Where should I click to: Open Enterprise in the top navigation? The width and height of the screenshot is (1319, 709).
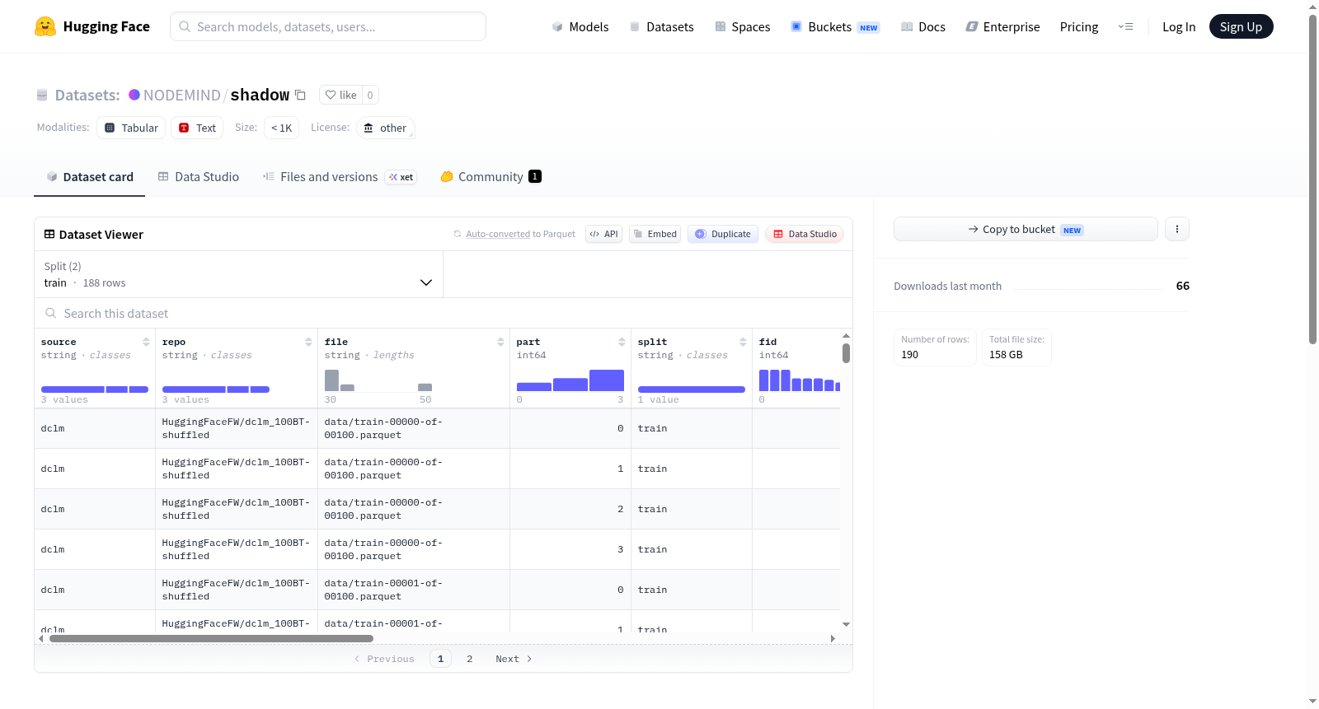[x=1002, y=27]
